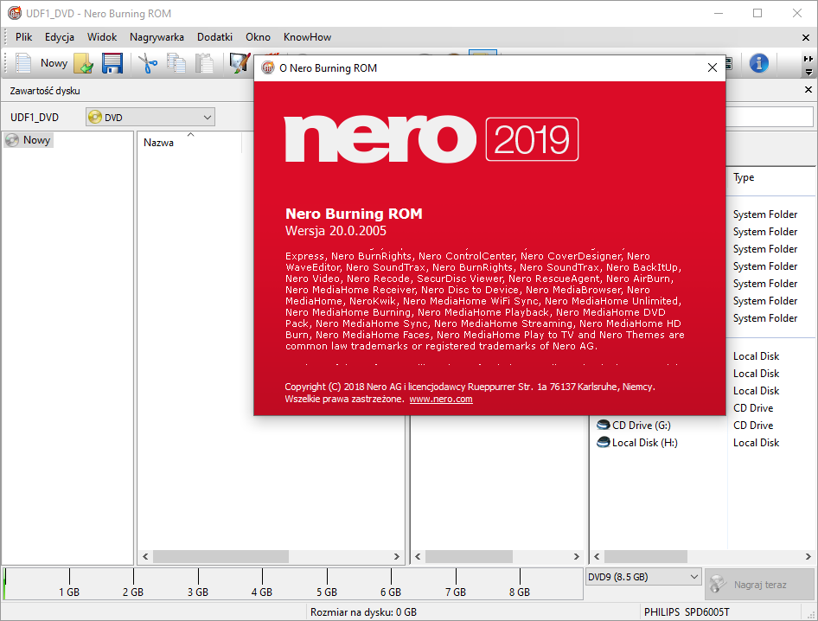Click the 4 GB mark on capacity bar

[262, 592]
